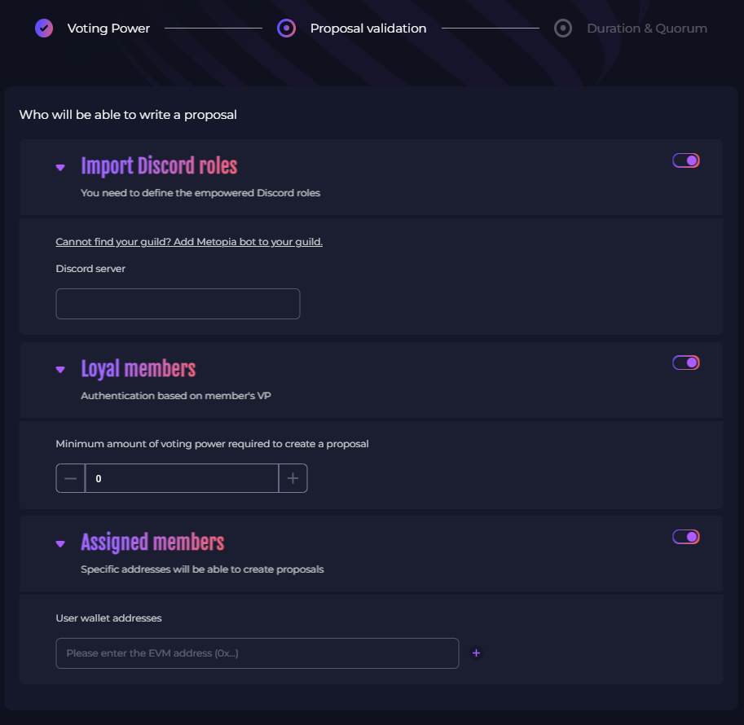Screen dimensions: 744x725
Task: Click the EVM wallet address input field
Action: (257, 653)
